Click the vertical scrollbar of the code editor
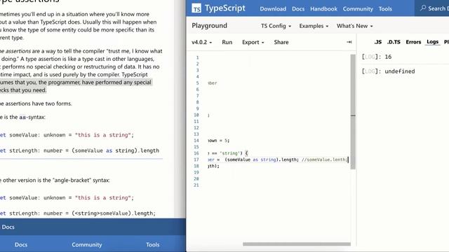Viewport: 449px width, 252px height. (x=353, y=111)
